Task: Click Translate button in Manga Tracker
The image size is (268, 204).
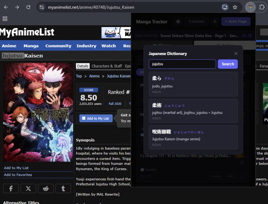Action: click(196, 21)
